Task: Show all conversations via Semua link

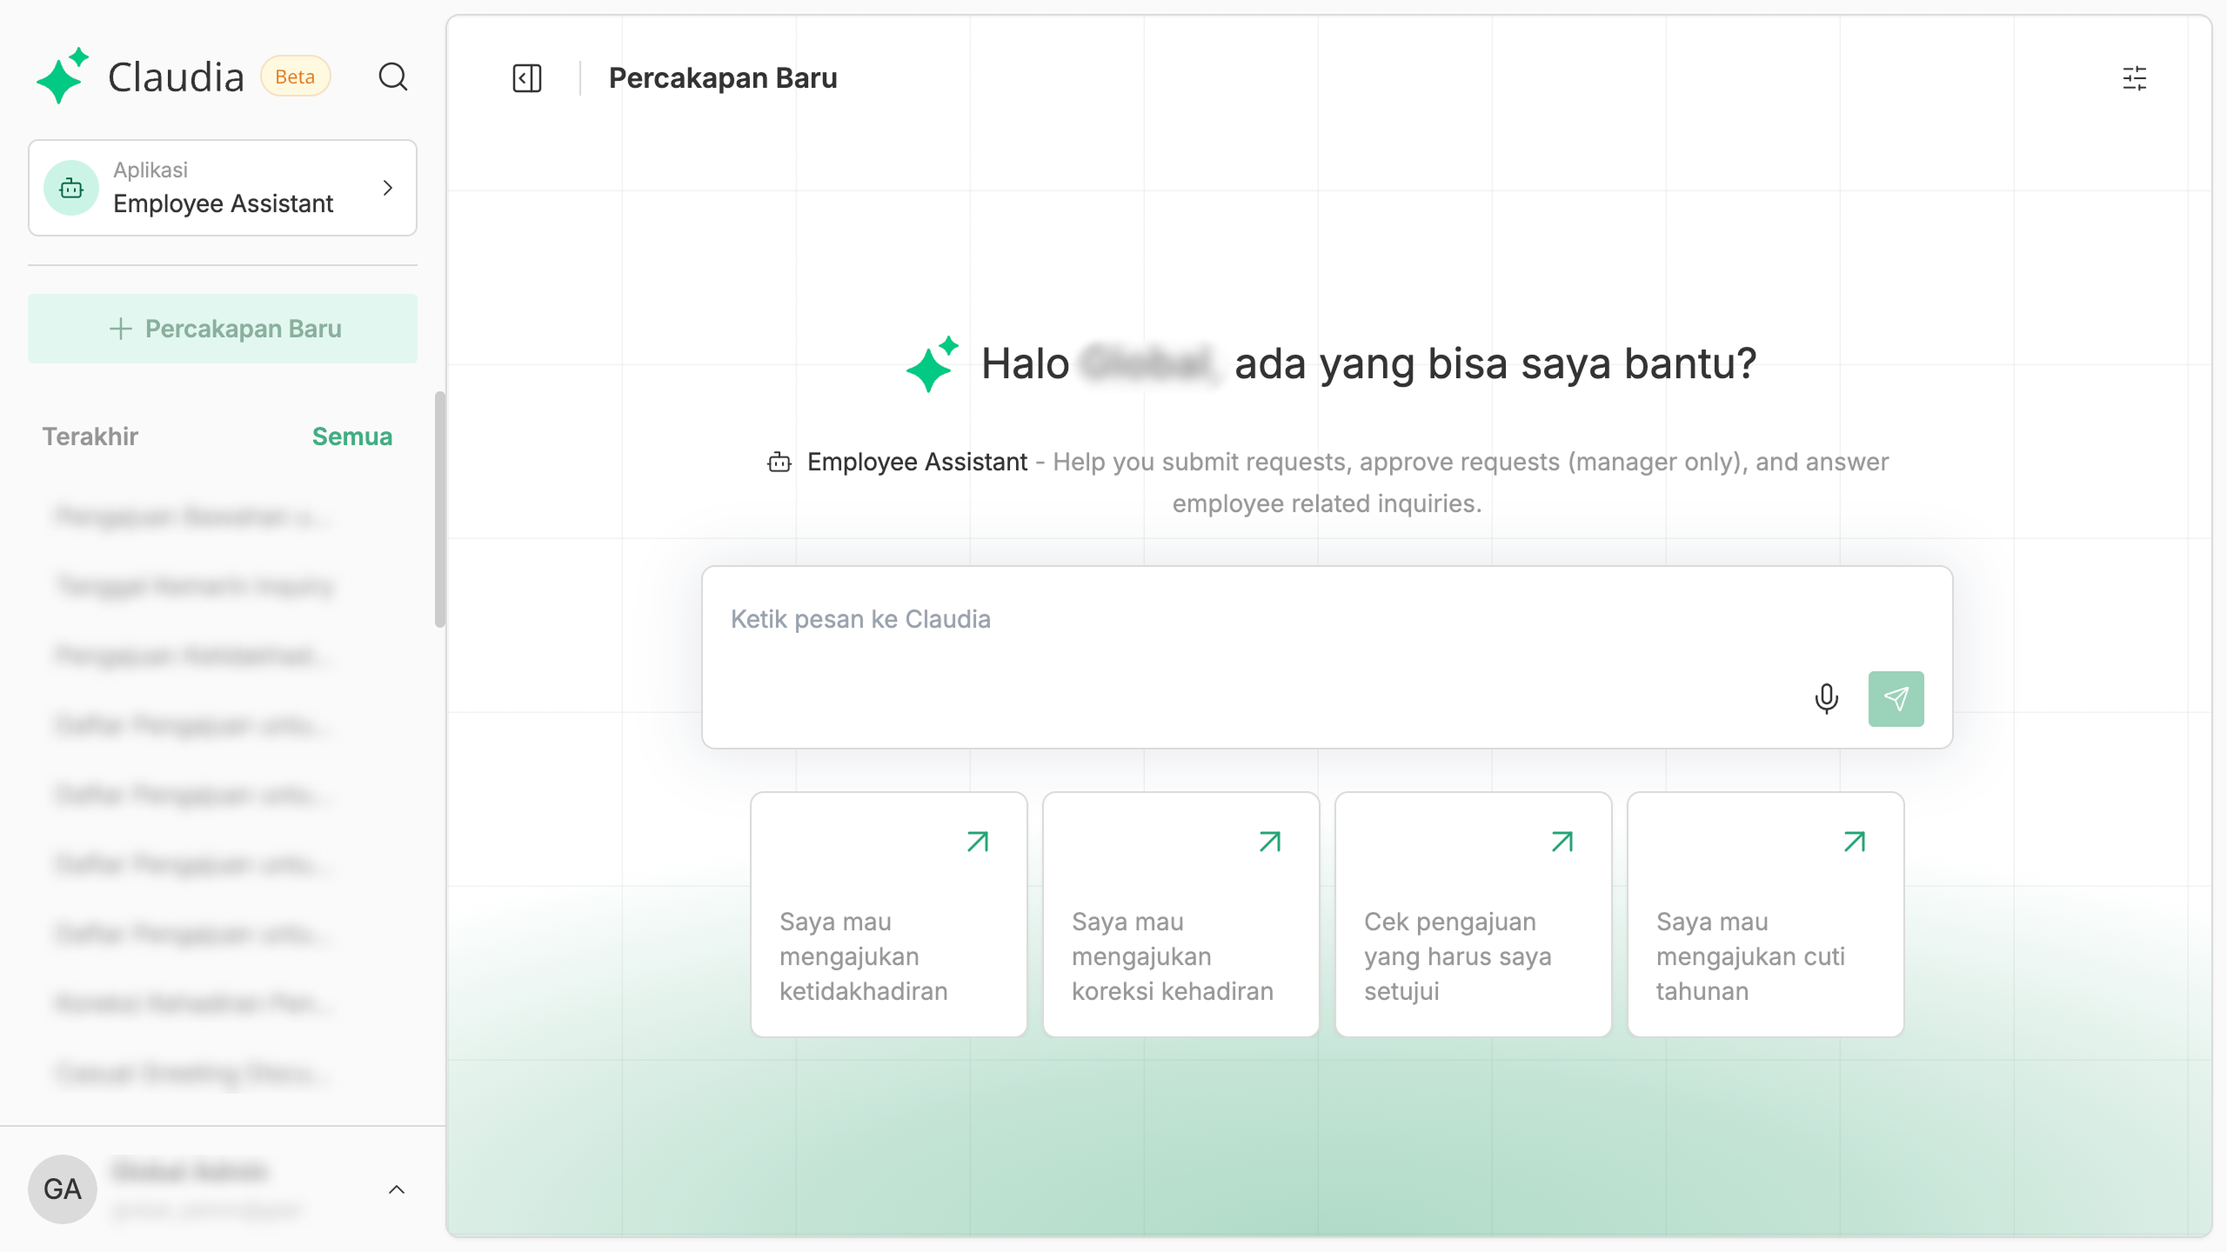Action: (x=351, y=436)
